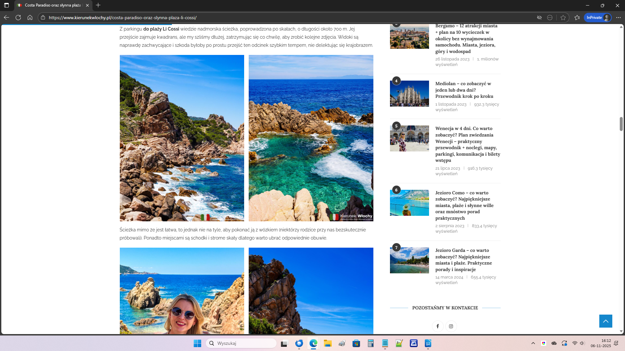Click the scroll-to-top arrow button
The width and height of the screenshot is (625, 351).
click(605, 321)
